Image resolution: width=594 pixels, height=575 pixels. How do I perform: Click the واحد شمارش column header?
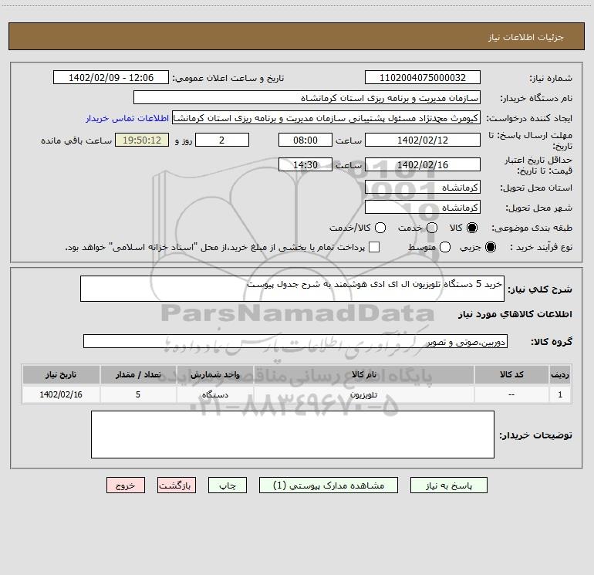click(x=214, y=374)
